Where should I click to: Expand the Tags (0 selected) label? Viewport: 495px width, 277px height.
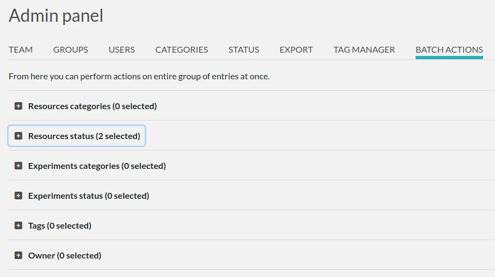coord(60,226)
